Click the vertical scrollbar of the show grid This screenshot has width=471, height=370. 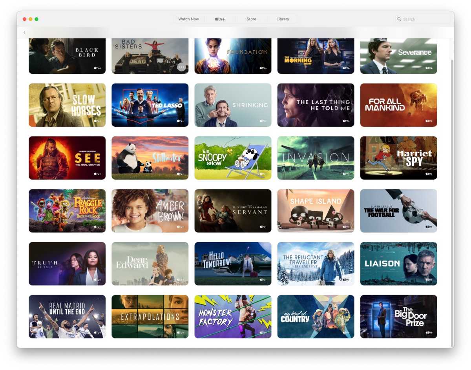pos(452,202)
